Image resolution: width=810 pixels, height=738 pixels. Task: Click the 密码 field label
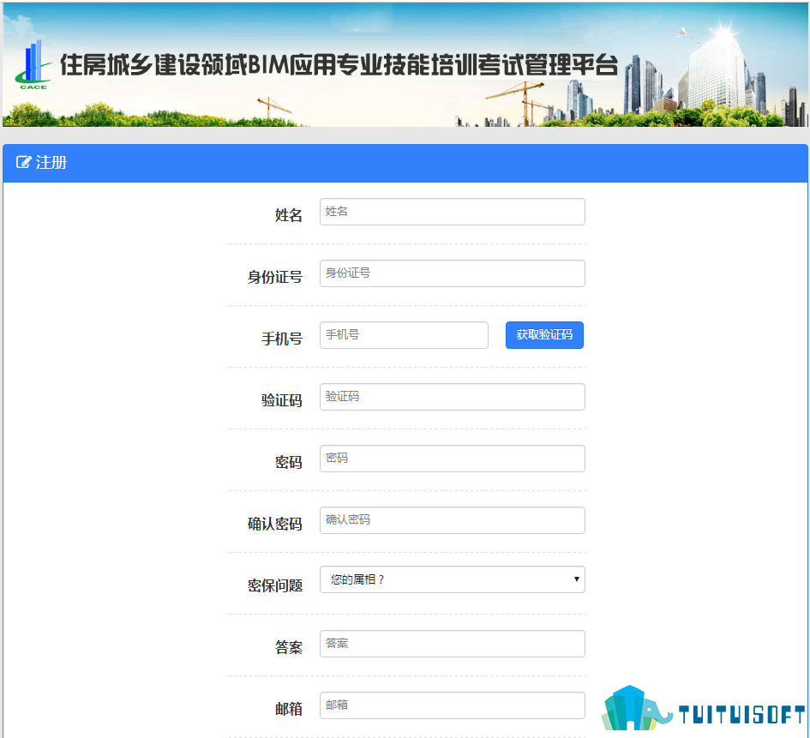[288, 462]
